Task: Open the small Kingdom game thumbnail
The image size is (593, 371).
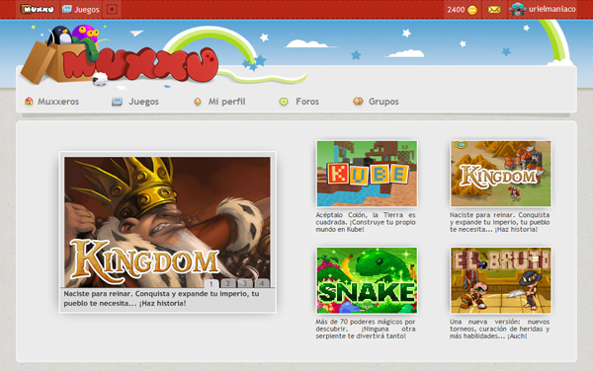Action: [500, 174]
